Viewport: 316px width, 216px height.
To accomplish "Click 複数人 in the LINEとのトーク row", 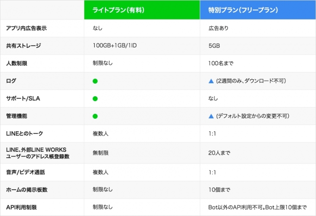I will 101,133.
